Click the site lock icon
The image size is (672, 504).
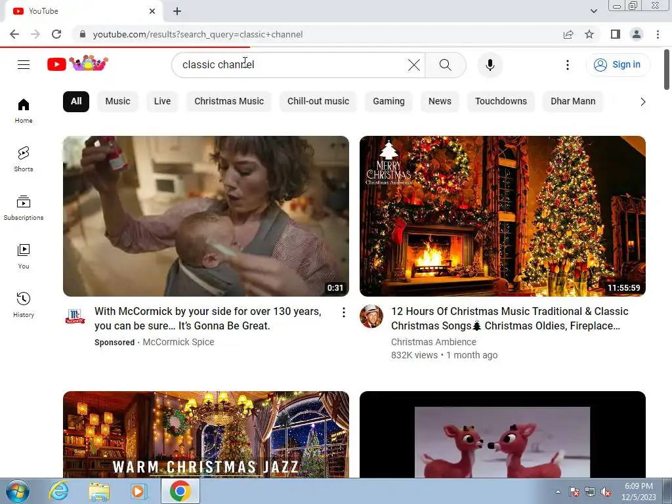[x=83, y=34]
